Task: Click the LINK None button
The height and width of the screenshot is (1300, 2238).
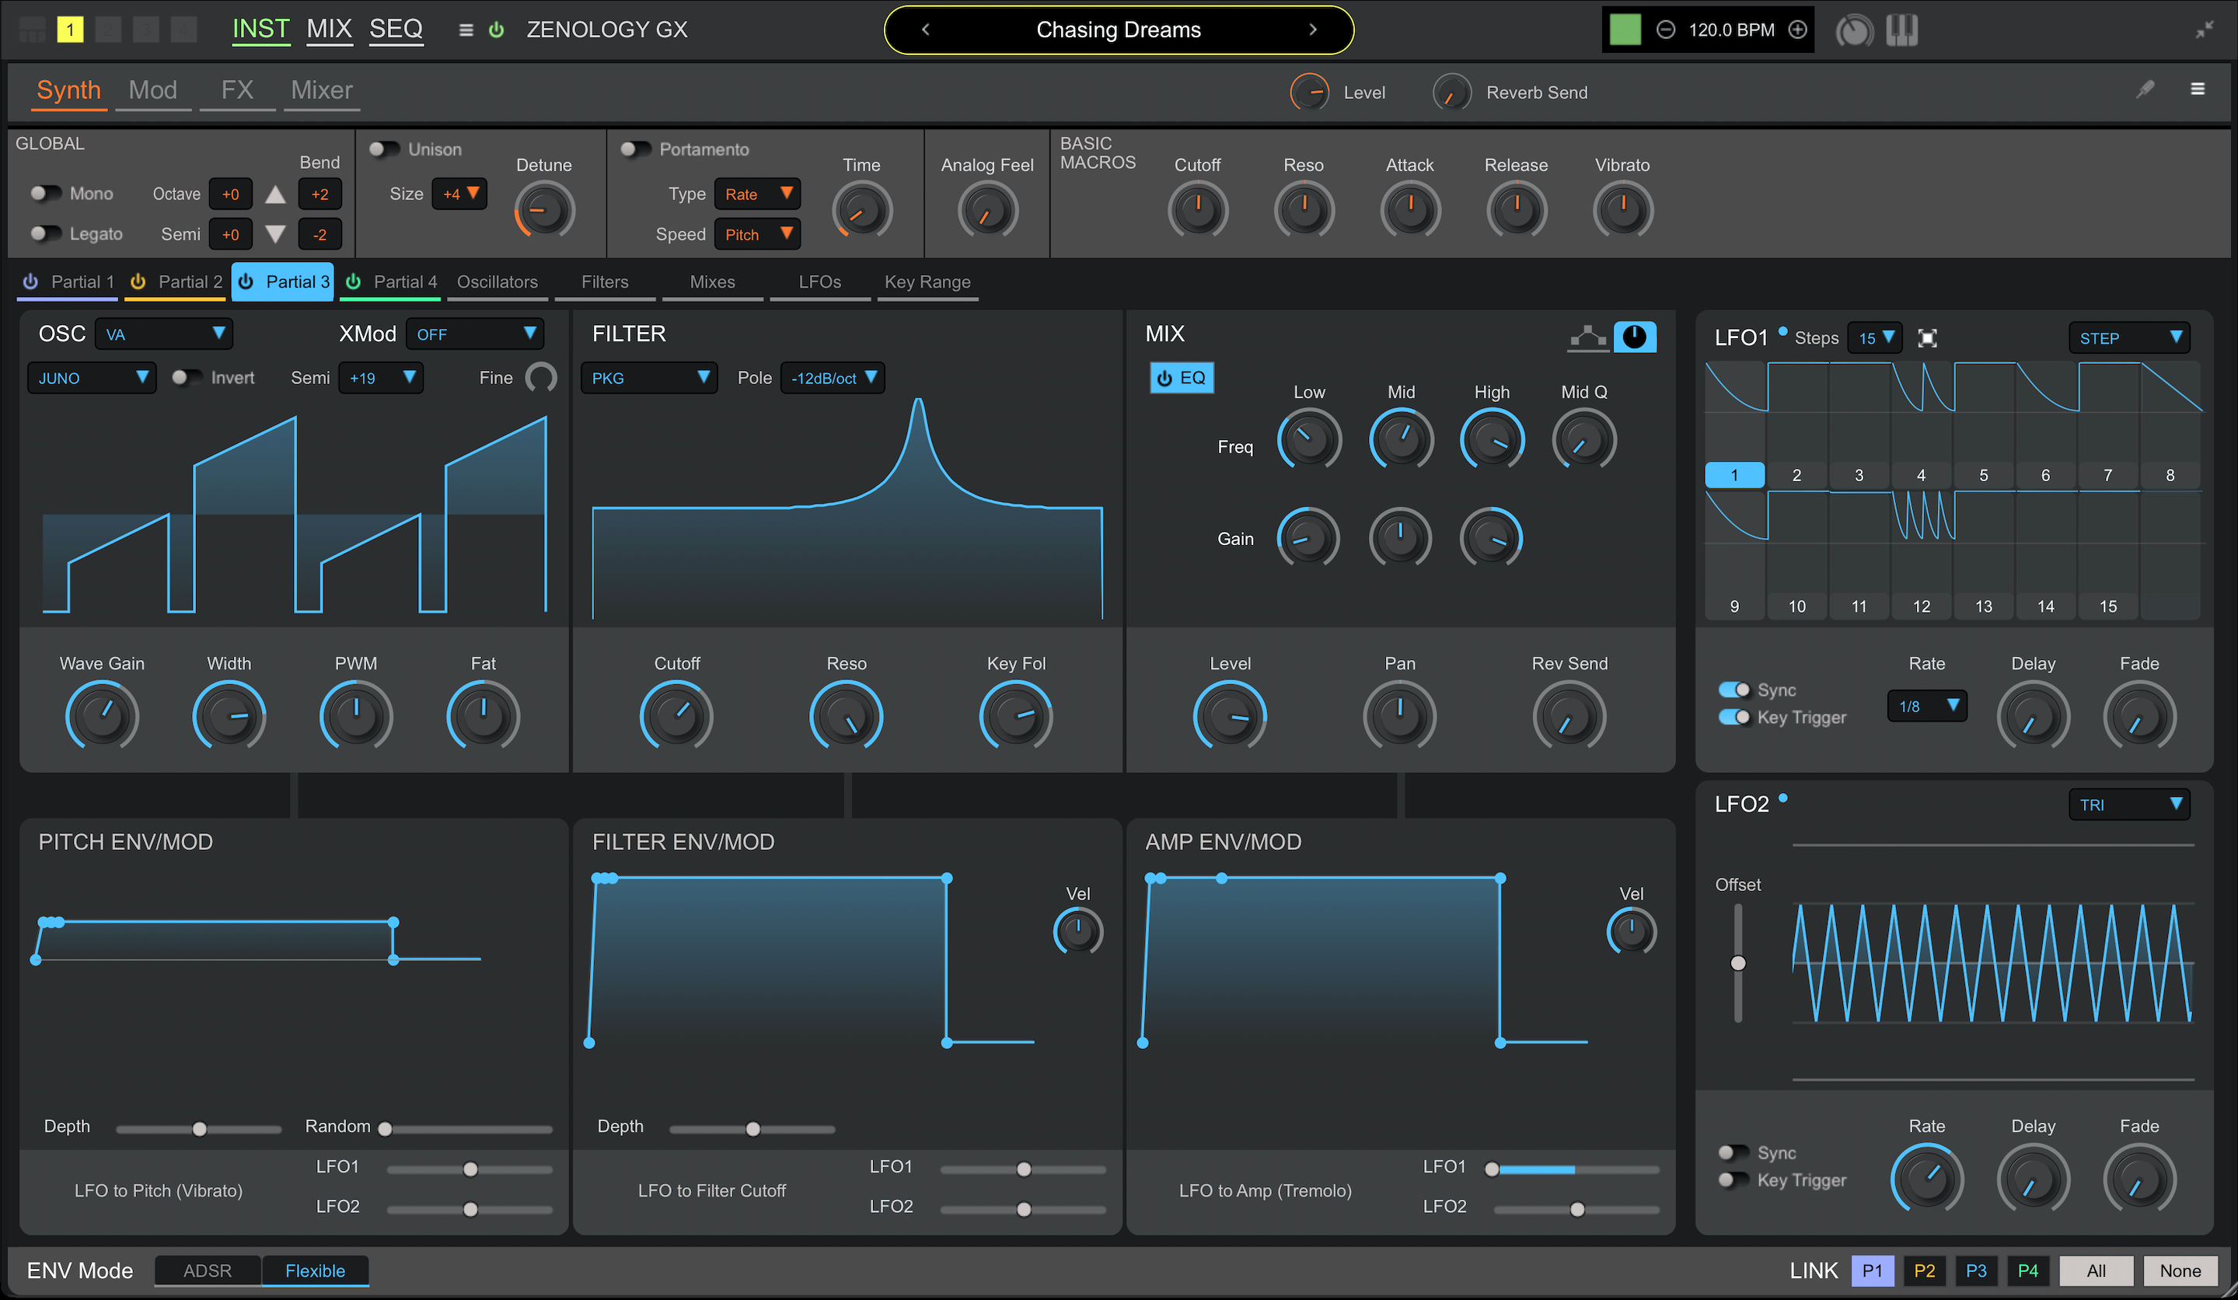Action: (2180, 1270)
